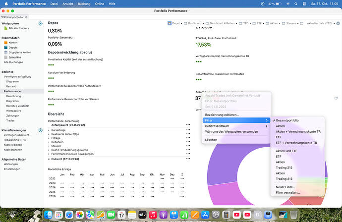Click Spotlight search icon in menu bar

click(x=296, y=3)
